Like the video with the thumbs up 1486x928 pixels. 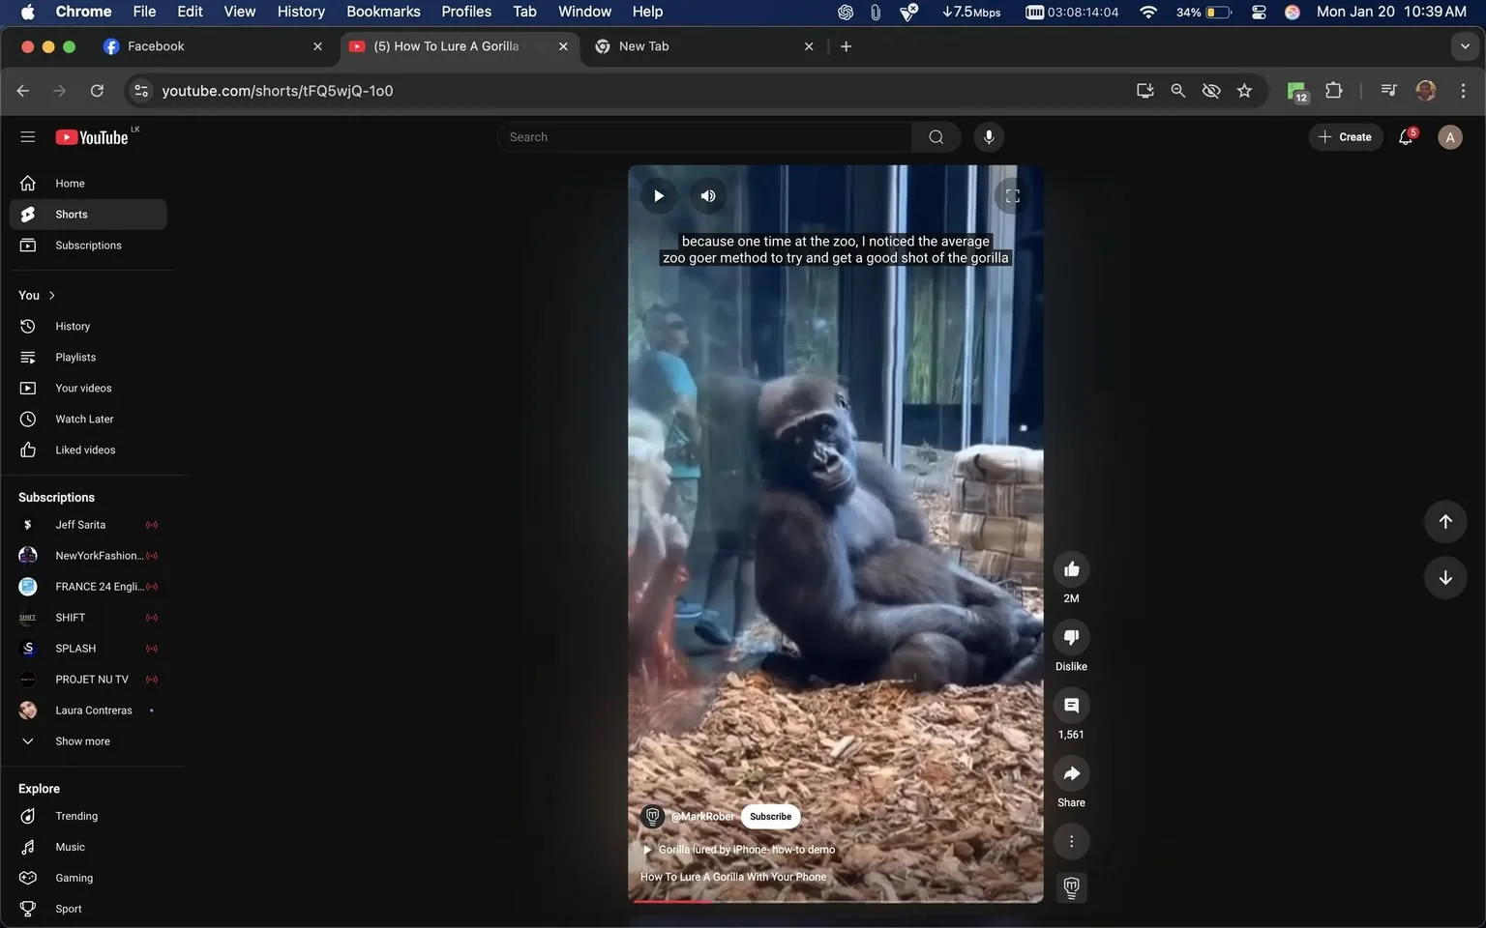pos(1071,568)
